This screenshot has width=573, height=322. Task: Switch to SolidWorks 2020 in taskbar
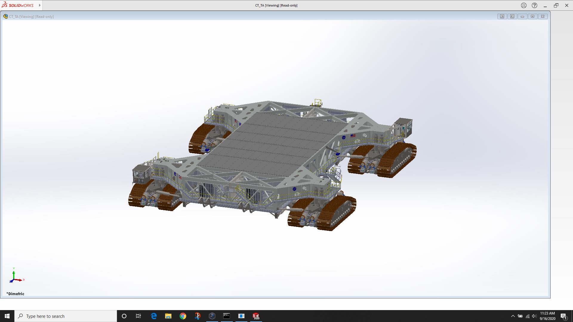pyautogui.click(x=256, y=316)
